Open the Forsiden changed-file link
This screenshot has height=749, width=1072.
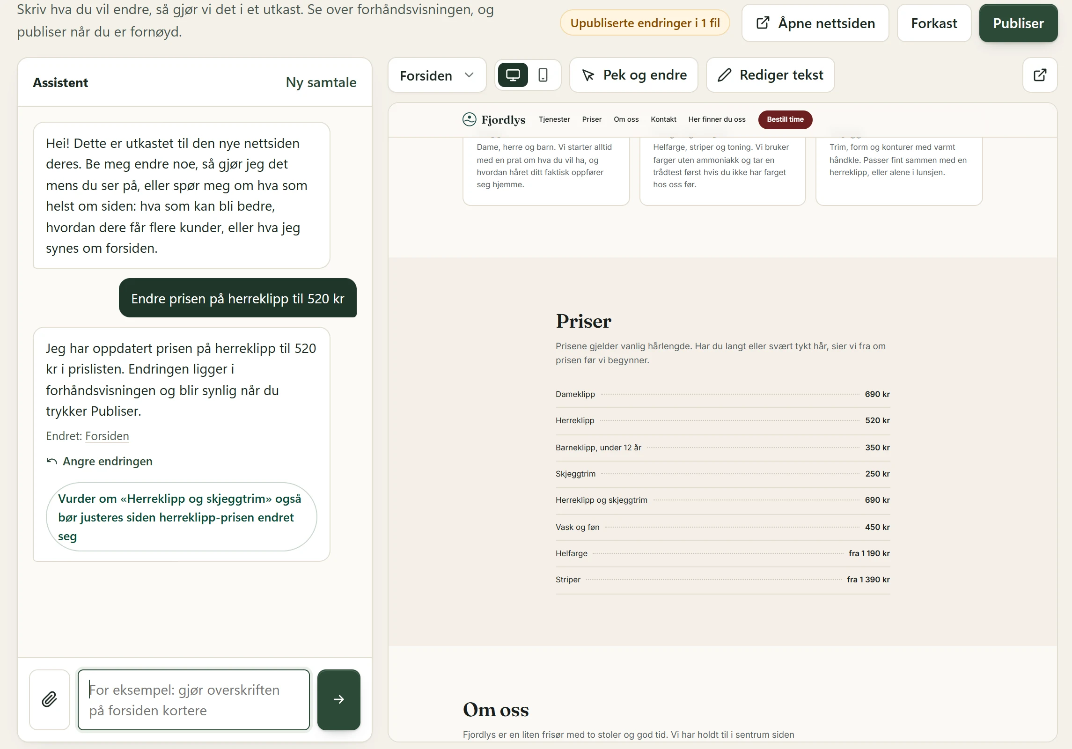pyautogui.click(x=107, y=436)
